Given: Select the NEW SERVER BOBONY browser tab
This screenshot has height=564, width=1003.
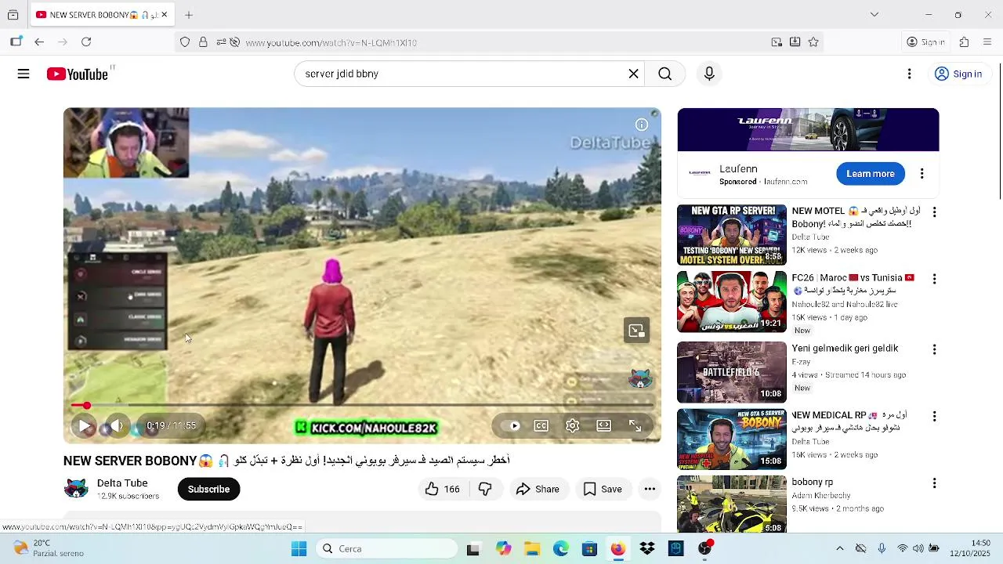Looking at the screenshot, I should 101,14.
